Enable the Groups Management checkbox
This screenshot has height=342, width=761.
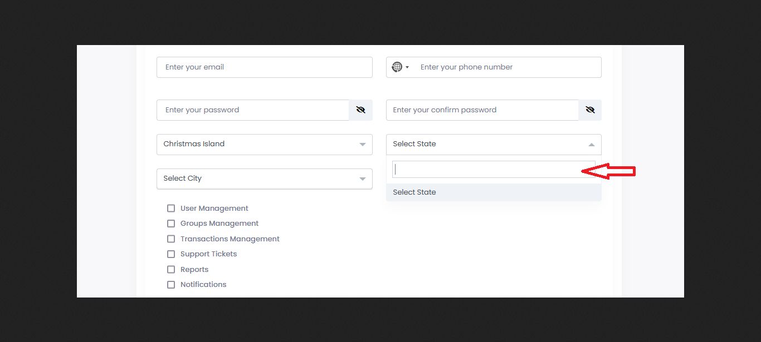click(171, 224)
